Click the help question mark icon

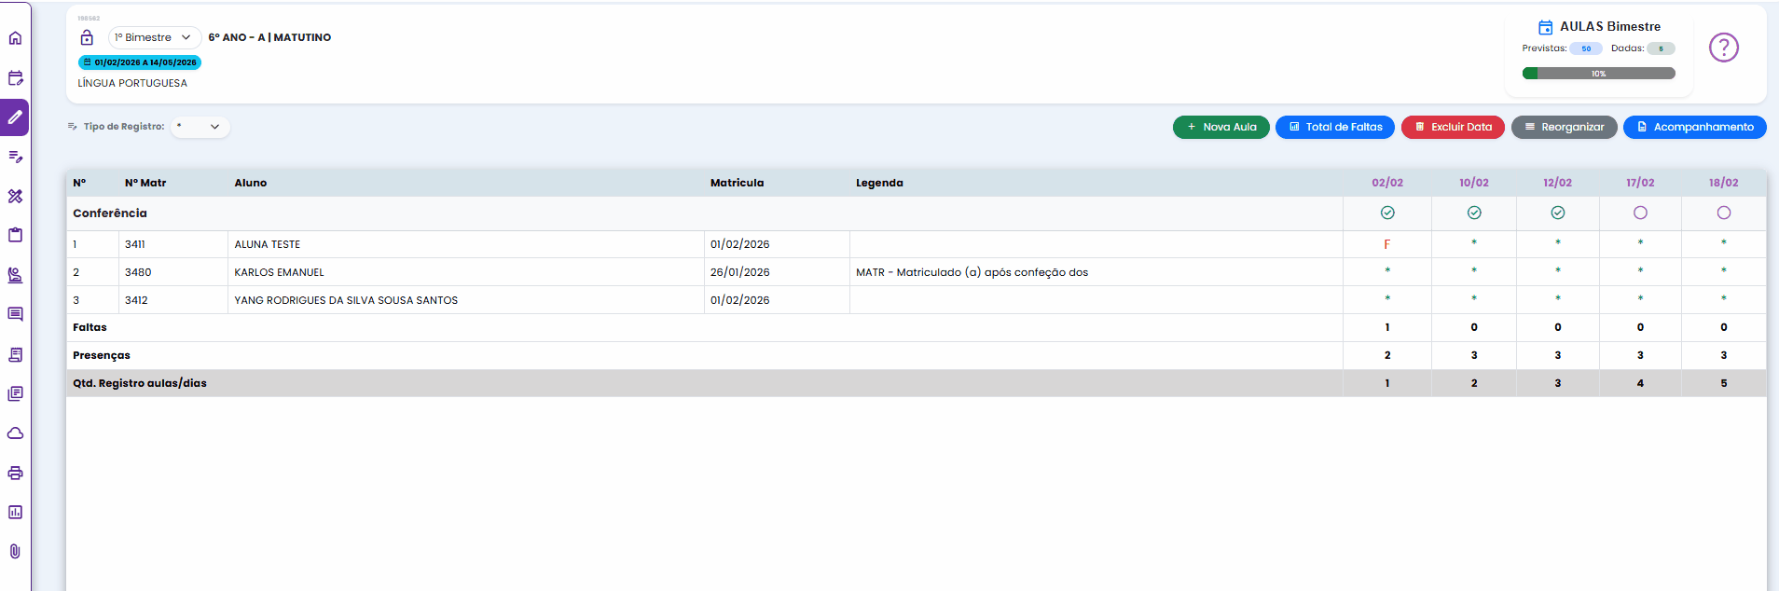[1723, 48]
